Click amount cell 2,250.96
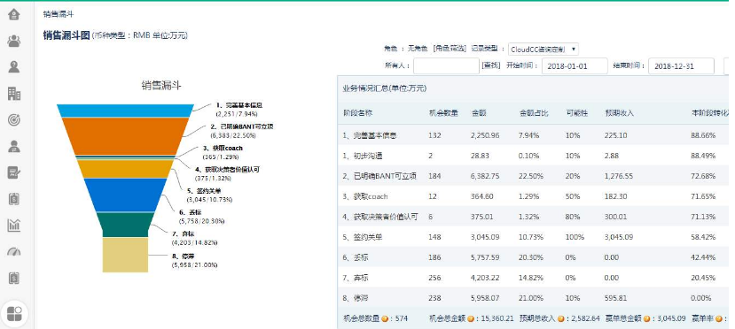The image size is (735, 329). pos(485,135)
